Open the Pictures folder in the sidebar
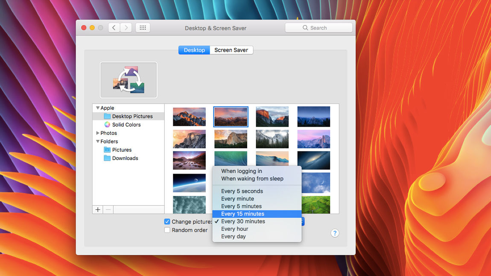This screenshot has height=276, width=491. [122, 150]
